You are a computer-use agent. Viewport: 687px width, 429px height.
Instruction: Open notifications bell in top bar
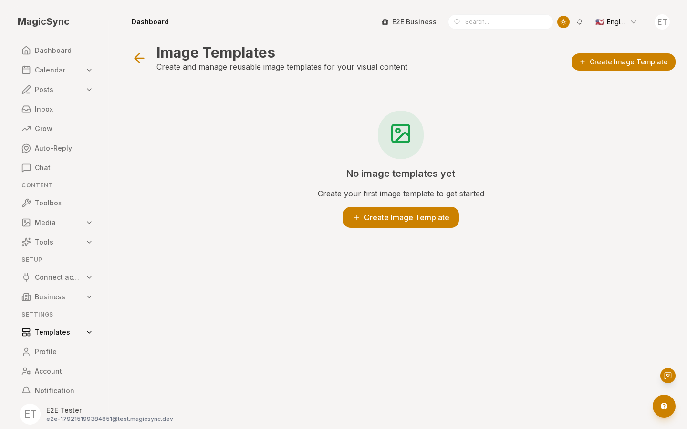580,22
